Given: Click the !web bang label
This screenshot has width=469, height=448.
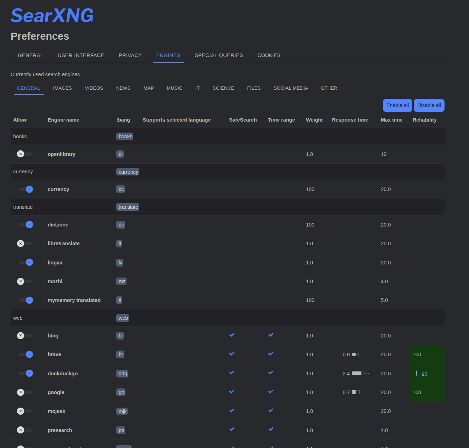Looking at the screenshot, I should click(123, 318).
